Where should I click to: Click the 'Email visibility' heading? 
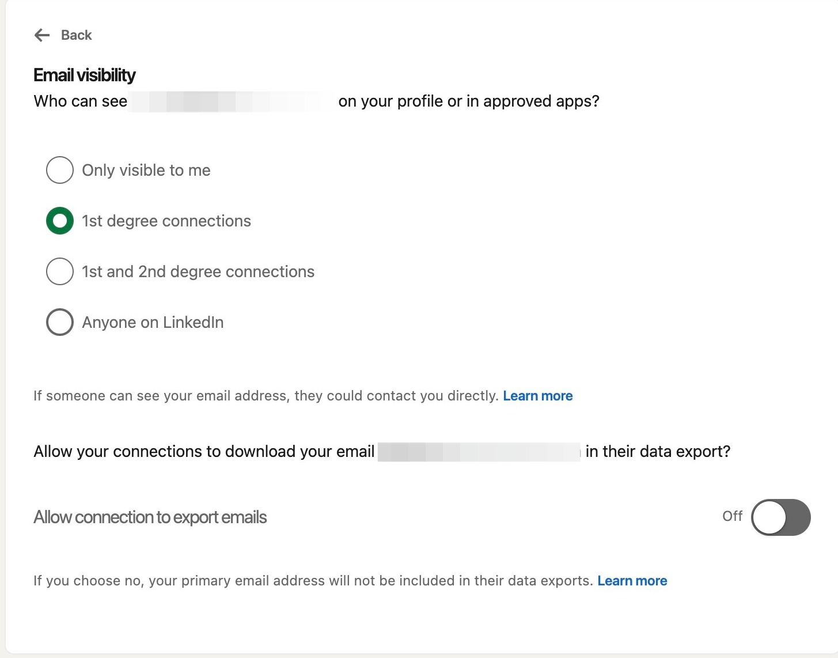(85, 75)
